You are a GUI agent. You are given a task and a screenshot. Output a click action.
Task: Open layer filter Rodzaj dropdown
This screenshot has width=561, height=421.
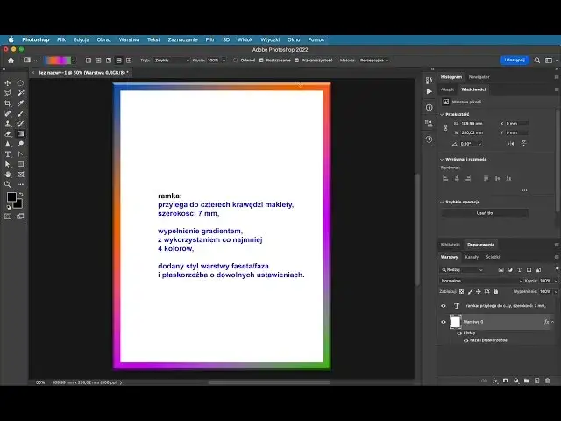(462, 270)
